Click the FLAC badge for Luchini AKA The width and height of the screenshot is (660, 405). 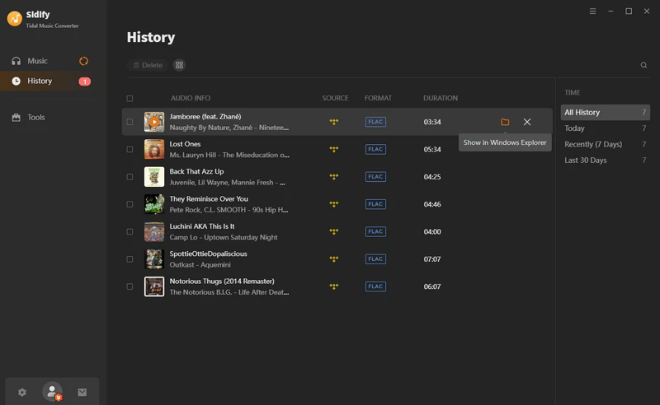pyautogui.click(x=375, y=231)
